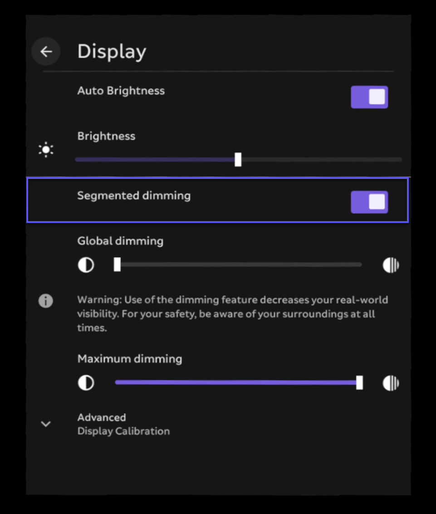Click the Maximum dimming slider handle
The width and height of the screenshot is (436, 514).
(360, 383)
